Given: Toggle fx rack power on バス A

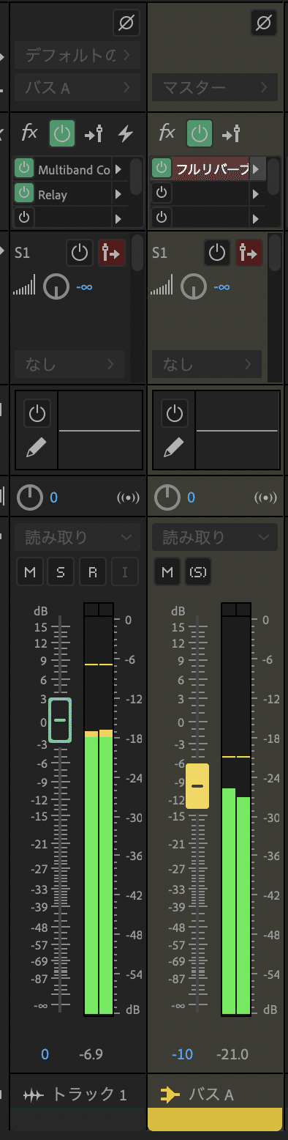Looking at the screenshot, I should pos(200,133).
